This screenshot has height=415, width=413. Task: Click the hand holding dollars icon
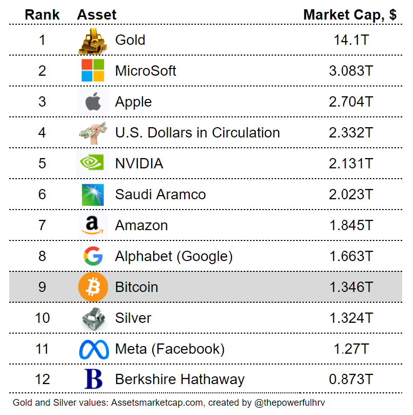tap(93, 132)
